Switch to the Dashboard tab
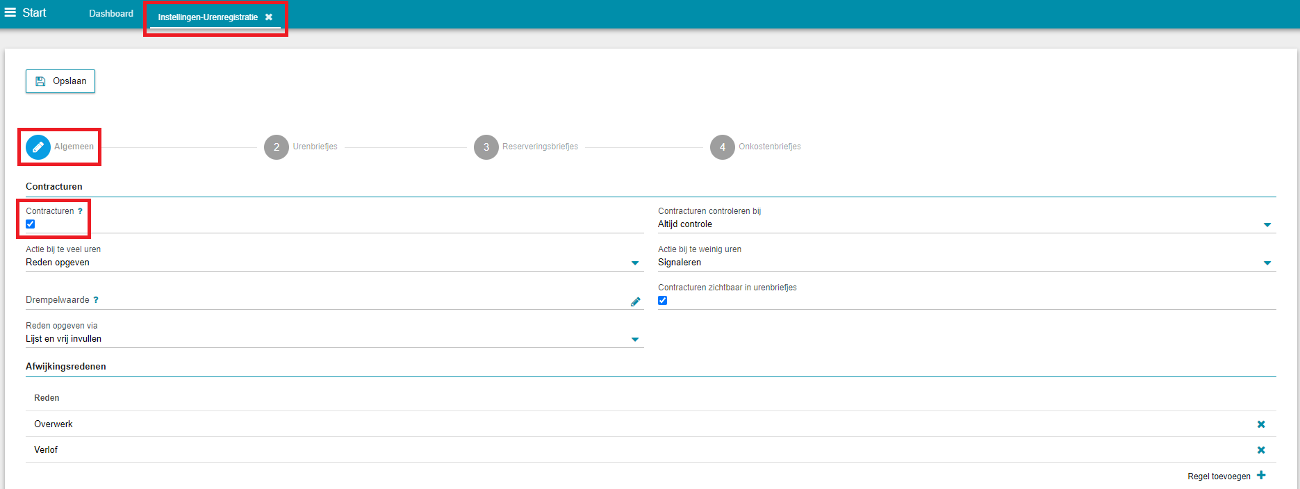 111,14
